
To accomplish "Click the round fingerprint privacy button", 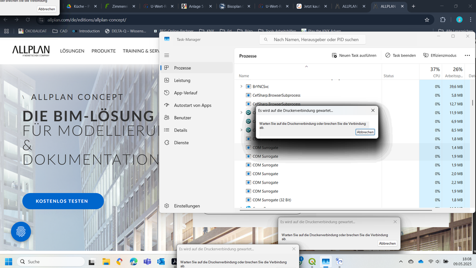I will tap(21, 232).
